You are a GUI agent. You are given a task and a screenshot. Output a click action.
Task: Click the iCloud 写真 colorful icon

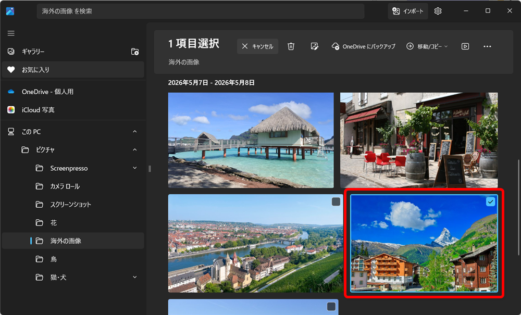(x=11, y=110)
